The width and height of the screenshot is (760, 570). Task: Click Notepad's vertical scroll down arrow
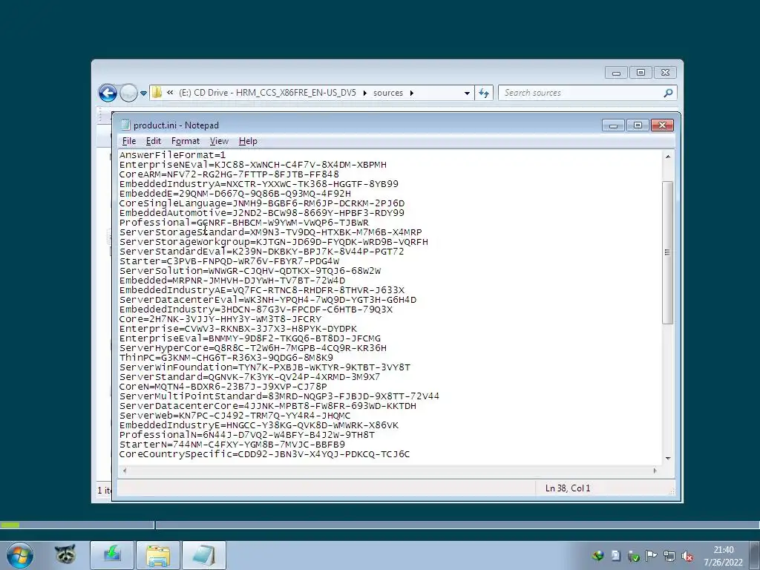668,458
